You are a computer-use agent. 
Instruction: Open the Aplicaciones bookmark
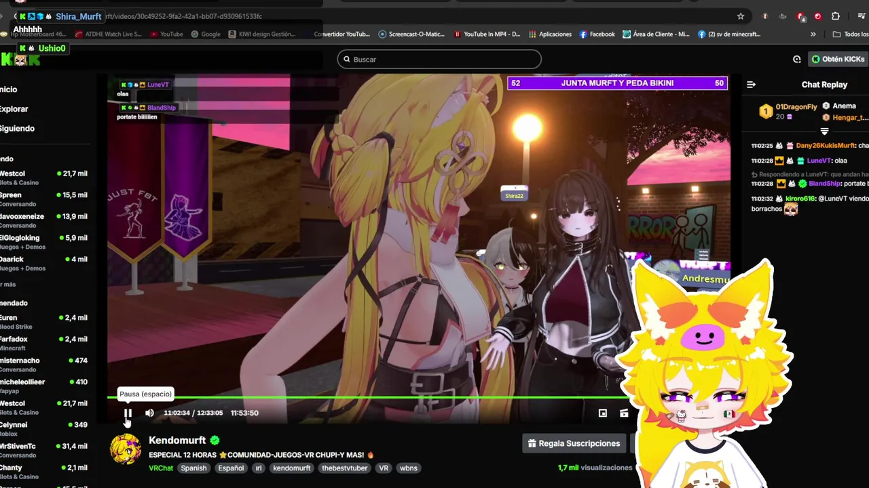click(551, 34)
